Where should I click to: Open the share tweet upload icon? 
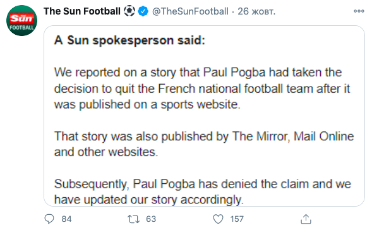306,219
